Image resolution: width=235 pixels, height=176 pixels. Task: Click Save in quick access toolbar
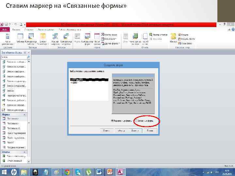click(6, 24)
